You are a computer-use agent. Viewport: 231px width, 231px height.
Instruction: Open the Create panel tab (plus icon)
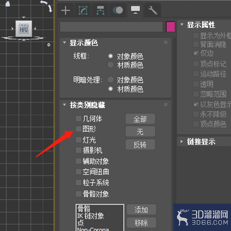coord(66,10)
